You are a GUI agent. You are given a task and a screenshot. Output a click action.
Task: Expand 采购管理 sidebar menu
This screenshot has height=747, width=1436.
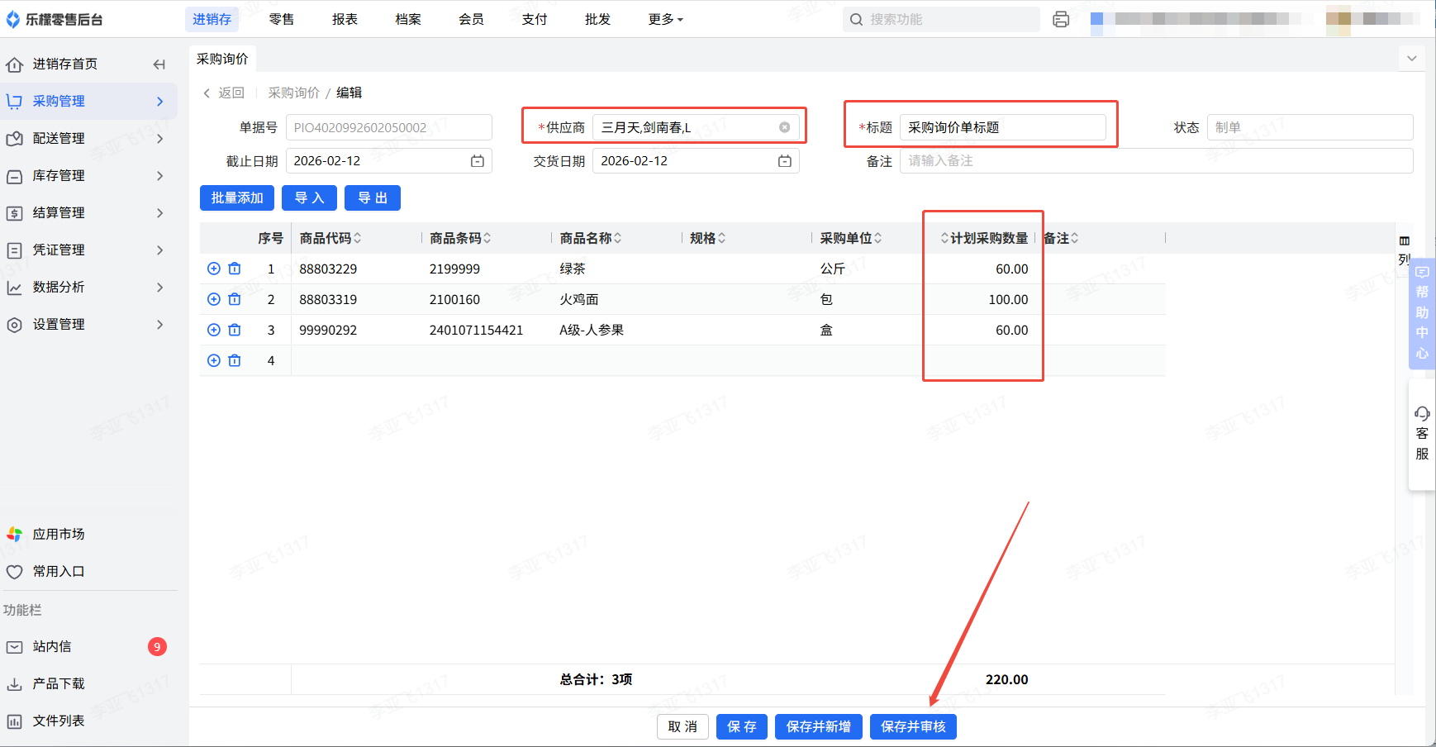coord(88,102)
